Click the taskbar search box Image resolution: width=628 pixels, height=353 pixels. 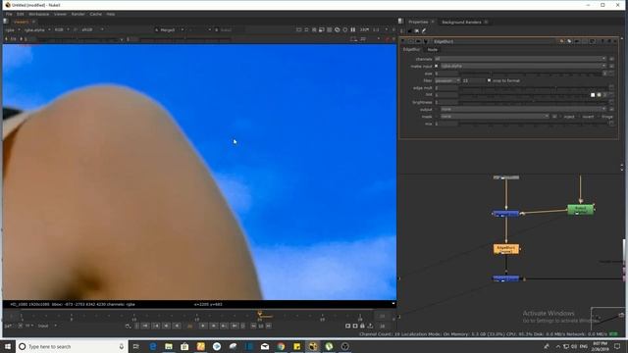(x=72, y=346)
